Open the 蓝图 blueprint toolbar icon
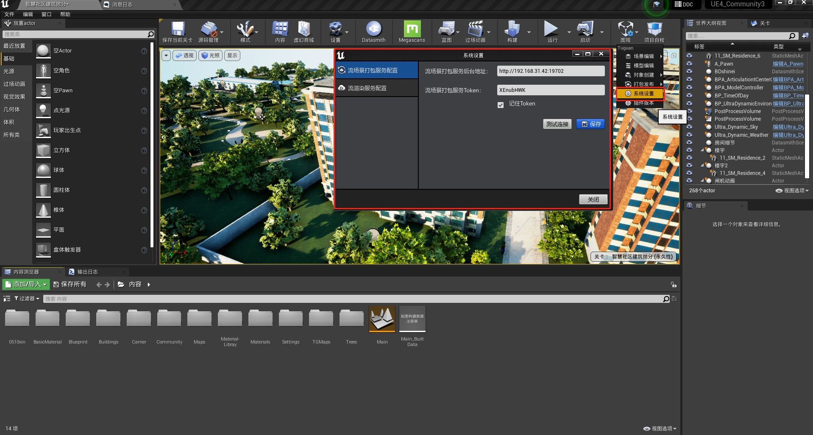813x435 pixels. tap(446, 29)
